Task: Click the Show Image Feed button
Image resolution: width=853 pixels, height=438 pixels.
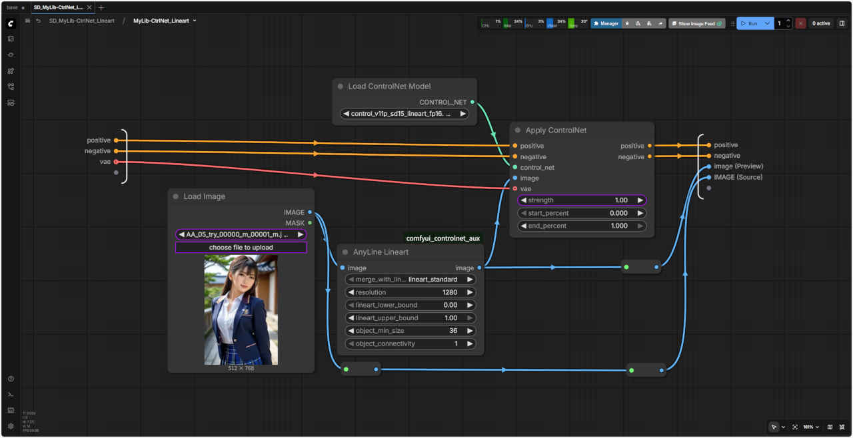Action: (x=697, y=23)
